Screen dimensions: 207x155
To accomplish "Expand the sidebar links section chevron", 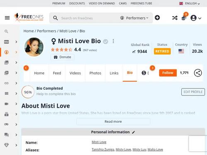I will pyautogui.click(x=16, y=83).
